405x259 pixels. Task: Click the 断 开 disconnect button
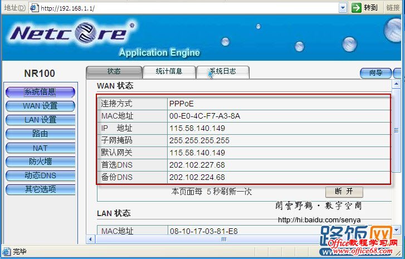344,192
